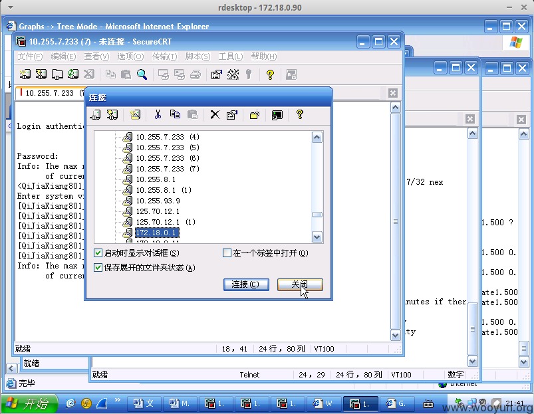534x414 pixels.
Task: Open the 脚本(S) menu
Action: [x=198, y=56]
